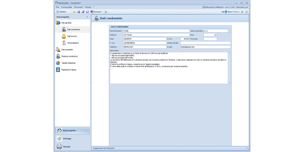Switch to the Settaggi panel
Image resolution: width=304 pixels, height=152 pixels.
(67, 139)
